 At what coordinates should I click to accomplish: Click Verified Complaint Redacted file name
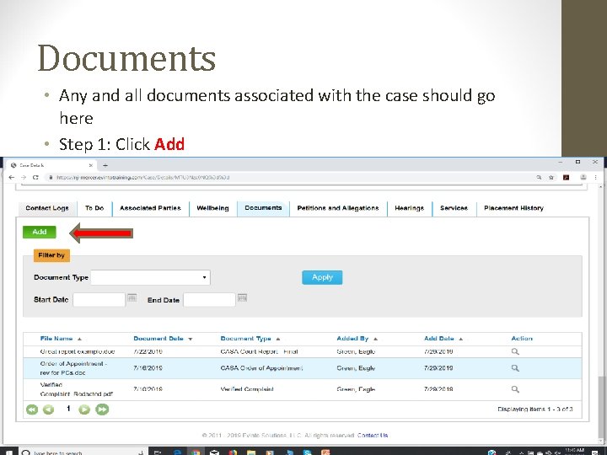coord(76,389)
